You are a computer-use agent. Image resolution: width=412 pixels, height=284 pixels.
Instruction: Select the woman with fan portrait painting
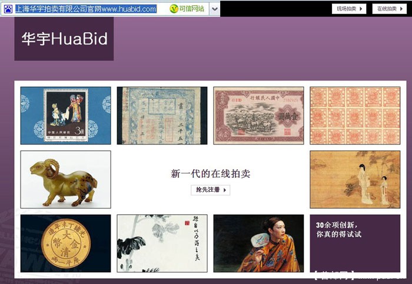tap(258, 244)
